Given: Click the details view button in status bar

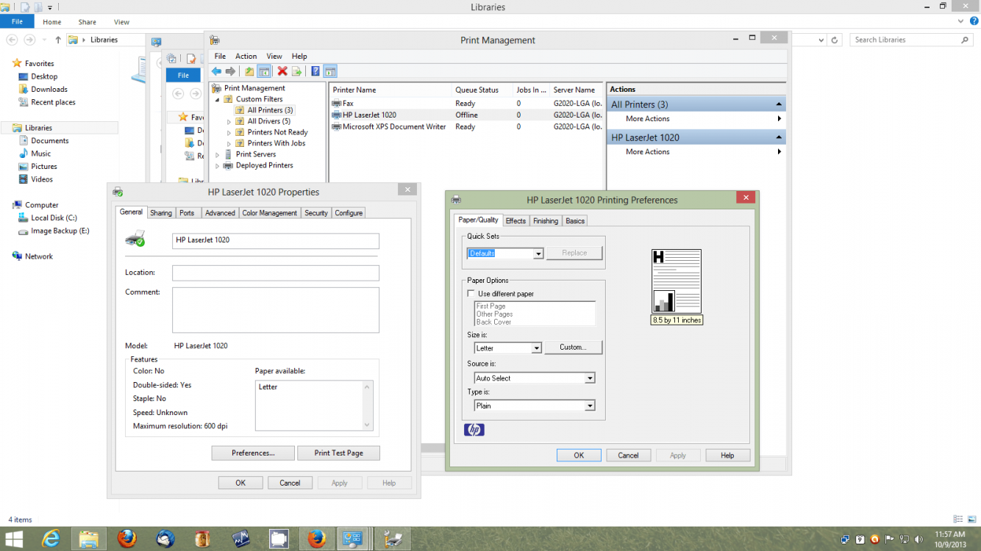Looking at the screenshot, I should point(958,519).
